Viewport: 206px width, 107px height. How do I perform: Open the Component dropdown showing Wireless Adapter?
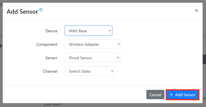click(90, 44)
